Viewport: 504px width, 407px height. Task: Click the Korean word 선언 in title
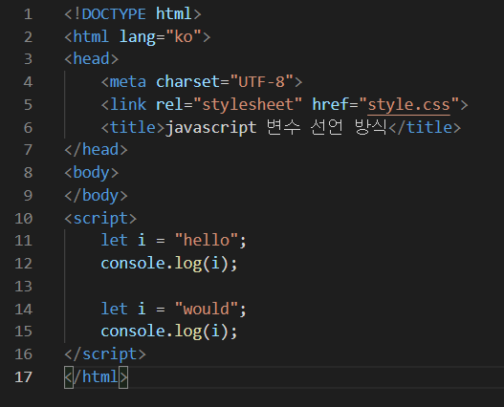pos(326,127)
